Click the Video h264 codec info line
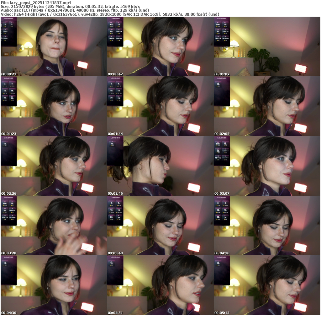Screen dimensions: 321x315 [x=110, y=14]
